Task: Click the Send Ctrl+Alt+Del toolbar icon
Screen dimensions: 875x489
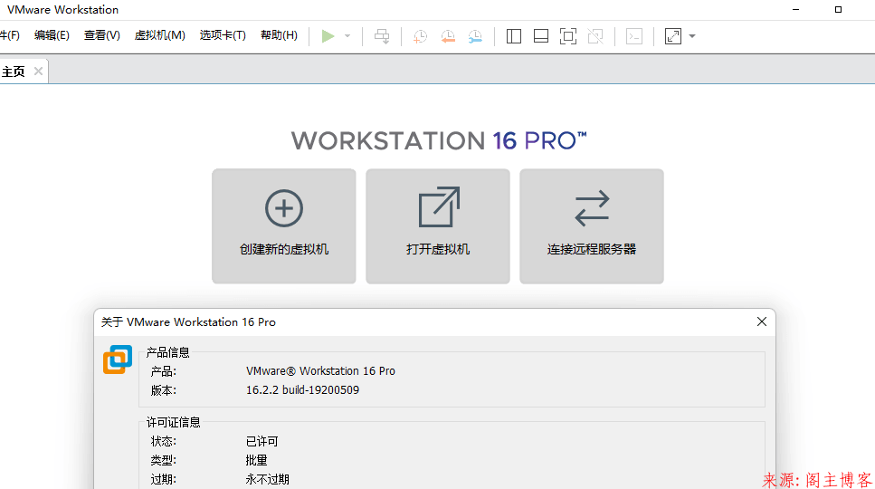Action: (x=382, y=36)
